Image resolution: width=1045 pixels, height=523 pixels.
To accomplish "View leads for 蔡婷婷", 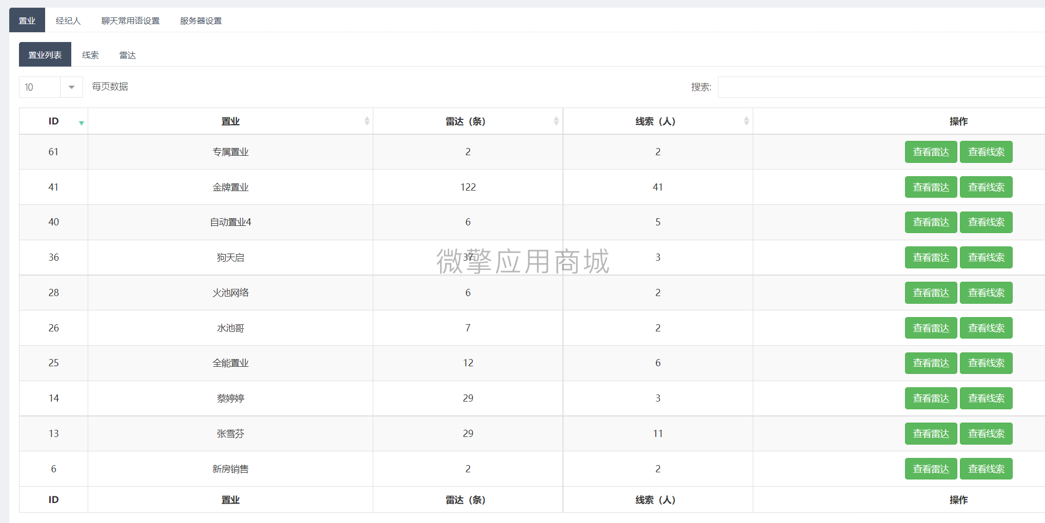I will pos(986,399).
